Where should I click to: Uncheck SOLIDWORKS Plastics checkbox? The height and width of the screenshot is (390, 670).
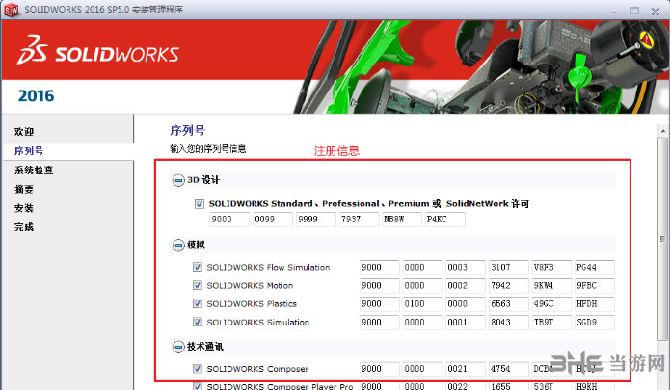tap(197, 303)
